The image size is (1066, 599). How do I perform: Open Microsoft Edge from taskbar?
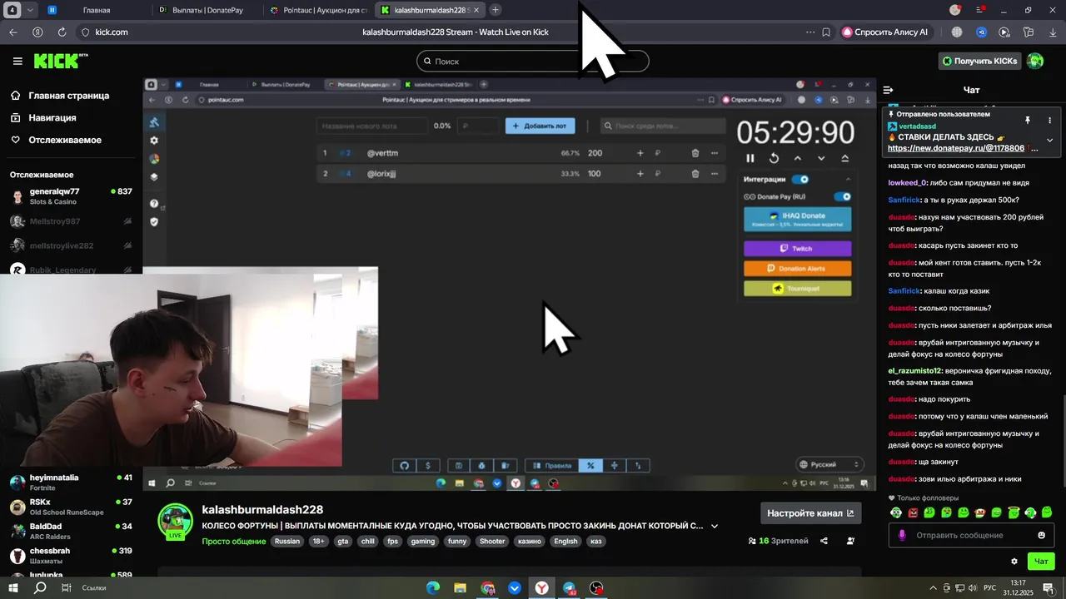(x=433, y=588)
